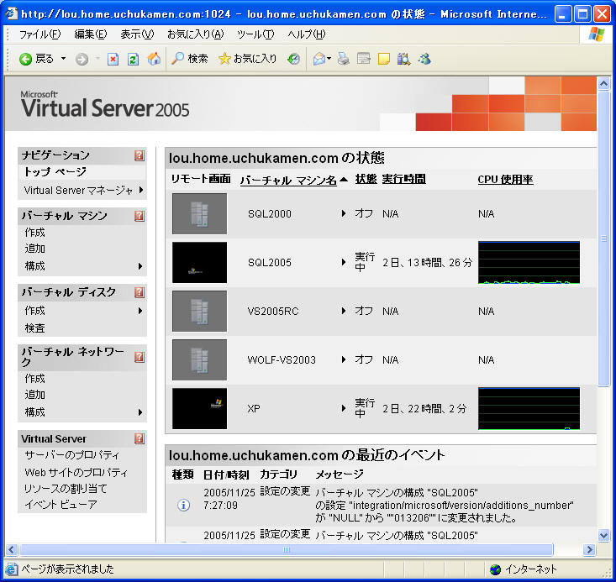Open イベント ビューア link
The height and width of the screenshot is (582, 616).
[x=61, y=505]
